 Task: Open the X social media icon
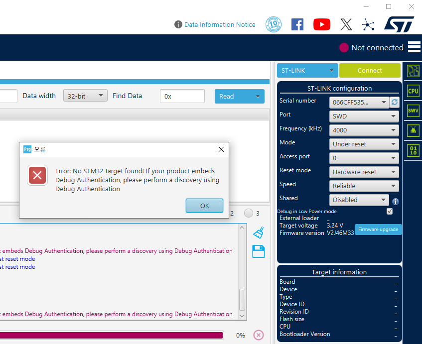[346, 24]
